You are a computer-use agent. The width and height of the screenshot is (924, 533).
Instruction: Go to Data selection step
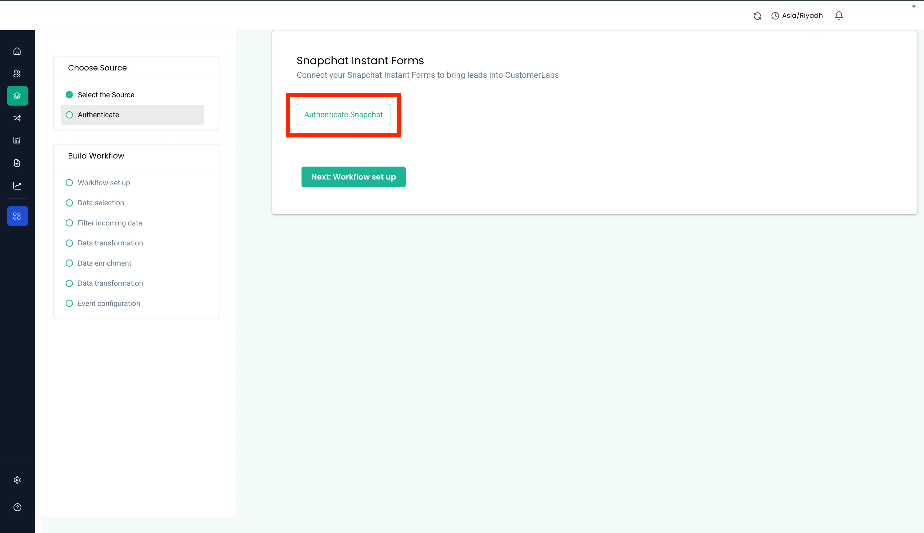pyautogui.click(x=101, y=203)
